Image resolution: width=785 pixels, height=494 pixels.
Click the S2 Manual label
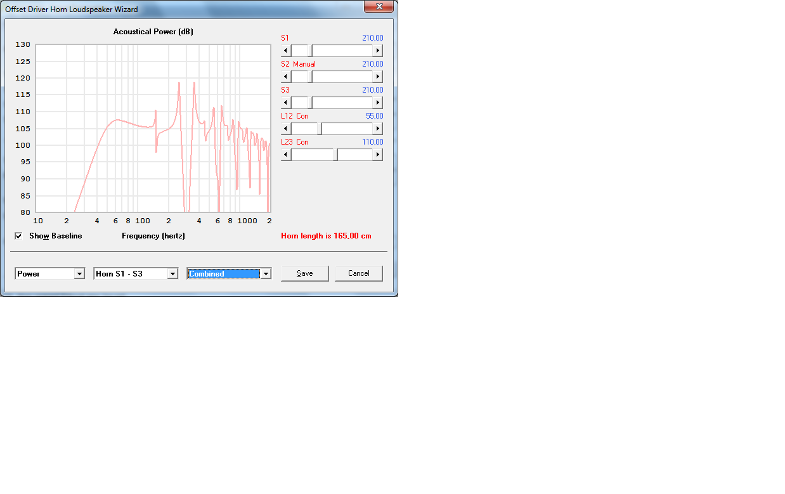(x=299, y=64)
